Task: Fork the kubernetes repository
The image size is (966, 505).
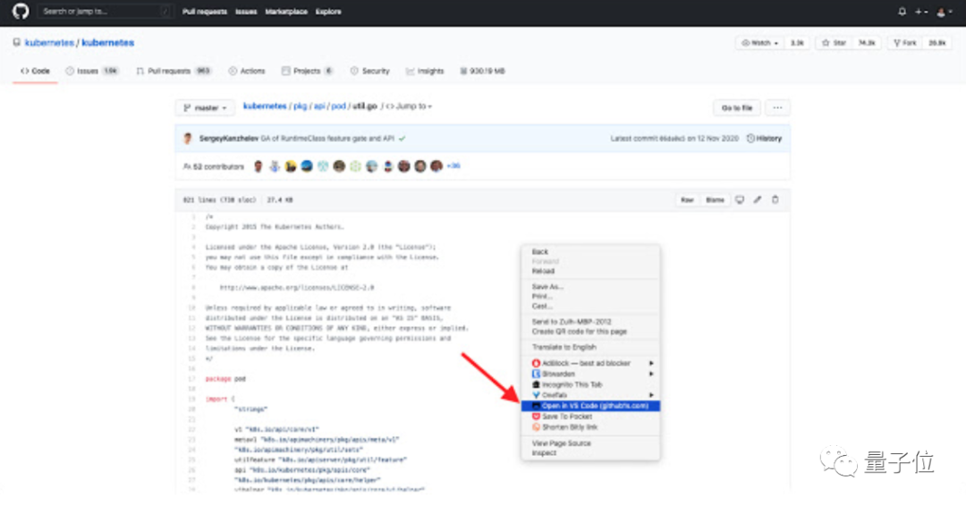Action: (905, 43)
